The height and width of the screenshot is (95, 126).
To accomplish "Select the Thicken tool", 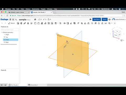I will click(x=31, y=23).
